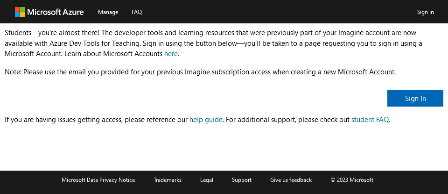The image size is (448, 194).
Task: Click the Microsoft Azure wordmark text
Action: pyautogui.click(x=56, y=12)
